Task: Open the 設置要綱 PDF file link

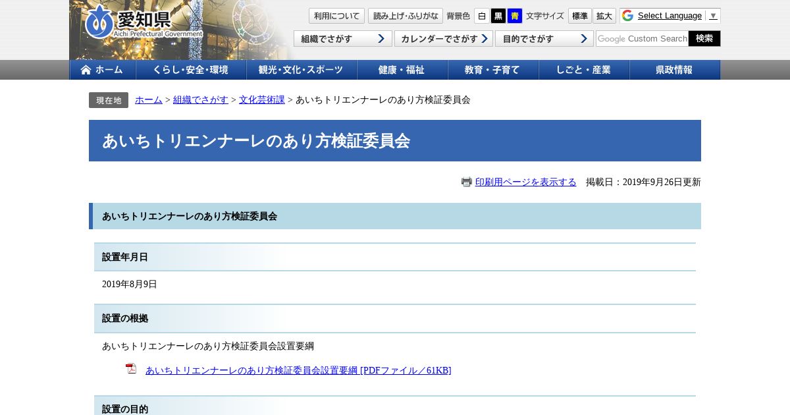Action: click(298, 370)
